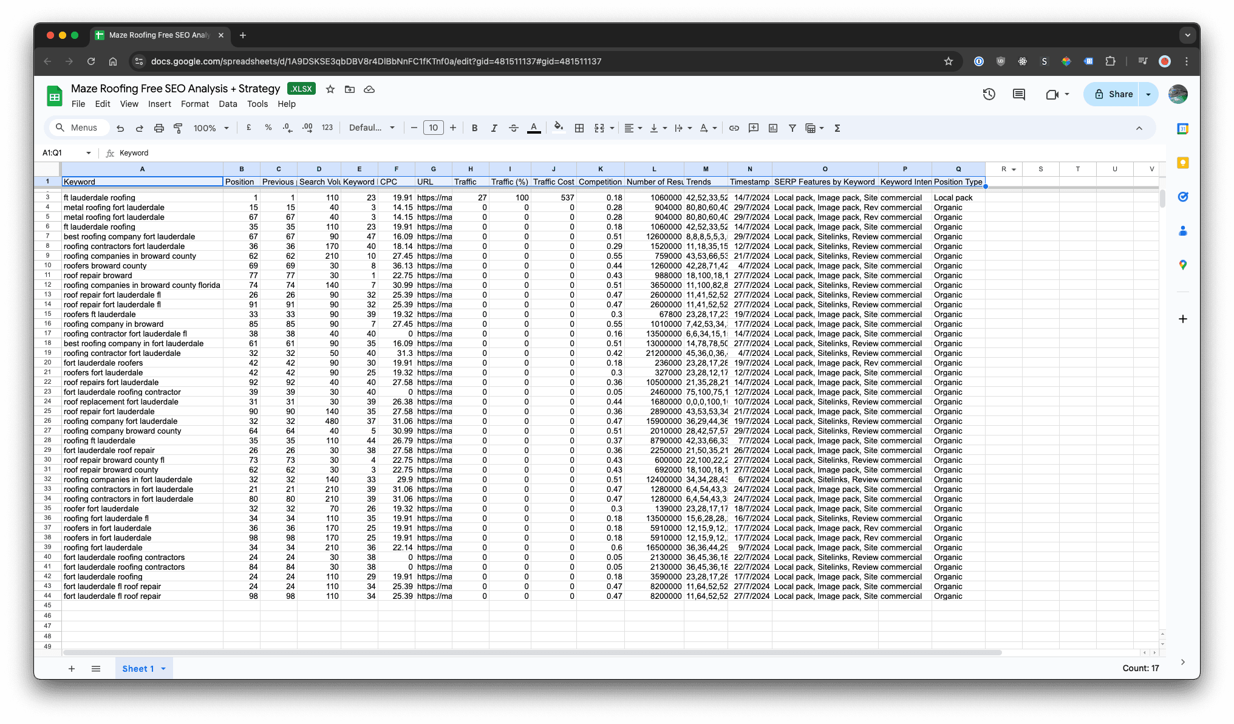Click the Print icon
The width and height of the screenshot is (1234, 724).
[159, 128]
